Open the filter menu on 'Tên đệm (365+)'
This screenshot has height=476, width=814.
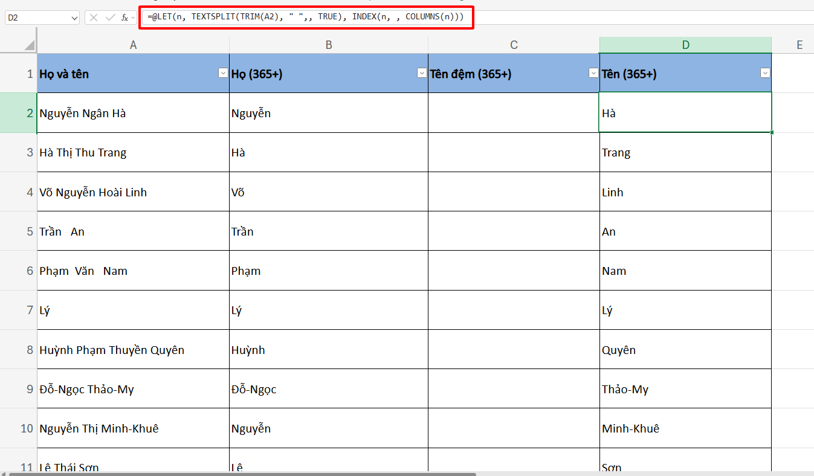click(x=593, y=72)
